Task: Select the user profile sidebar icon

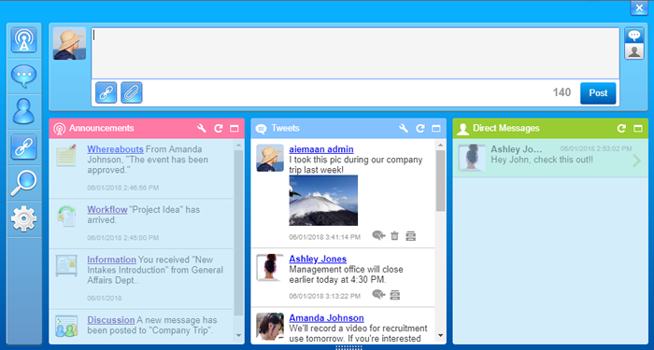Action: point(23,111)
